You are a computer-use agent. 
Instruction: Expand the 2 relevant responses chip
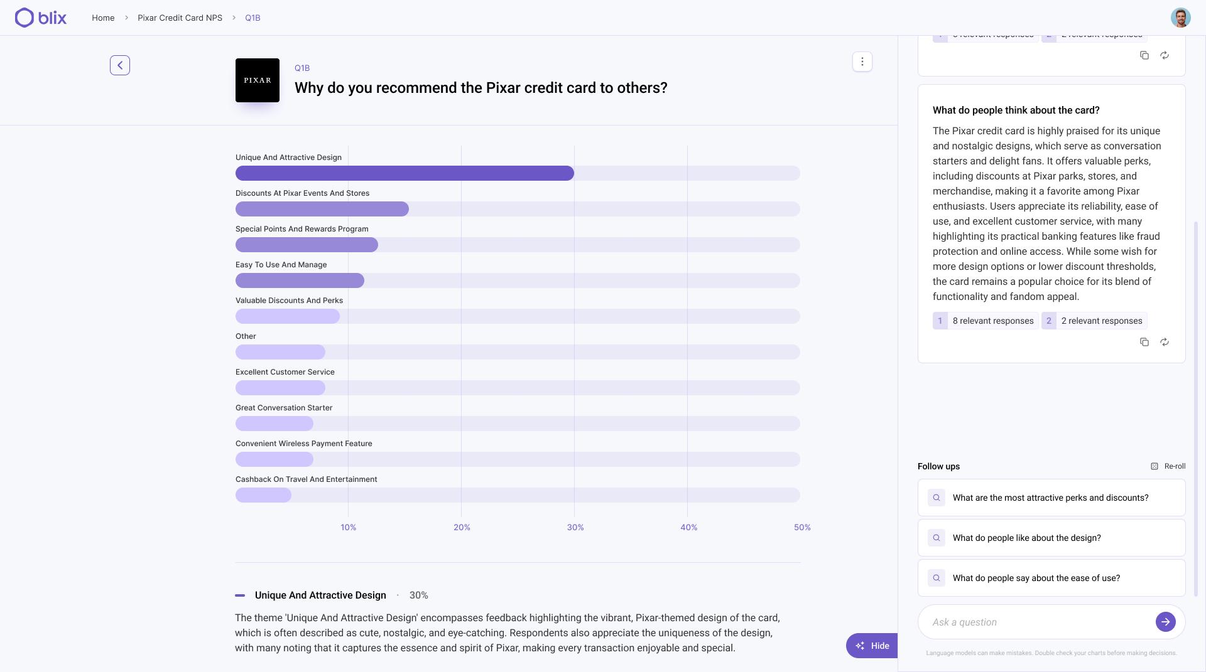1094,321
